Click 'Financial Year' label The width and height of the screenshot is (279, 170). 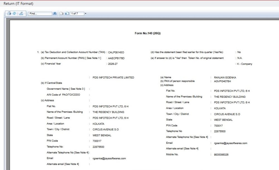click(x=53, y=64)
